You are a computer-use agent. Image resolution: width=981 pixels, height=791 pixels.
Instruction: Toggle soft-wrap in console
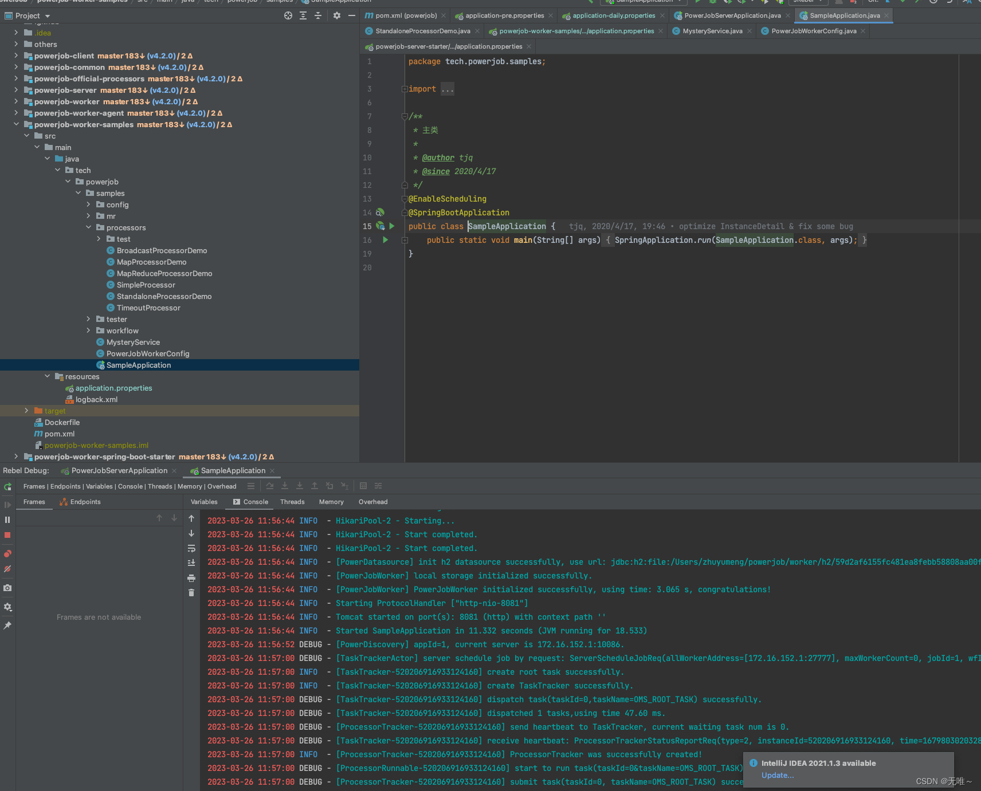pos(191,548)
